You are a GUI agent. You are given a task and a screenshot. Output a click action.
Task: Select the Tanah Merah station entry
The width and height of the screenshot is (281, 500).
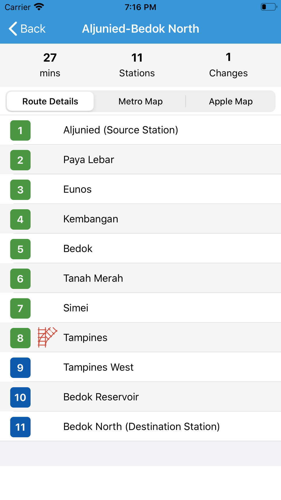click(x=140, y=278)
